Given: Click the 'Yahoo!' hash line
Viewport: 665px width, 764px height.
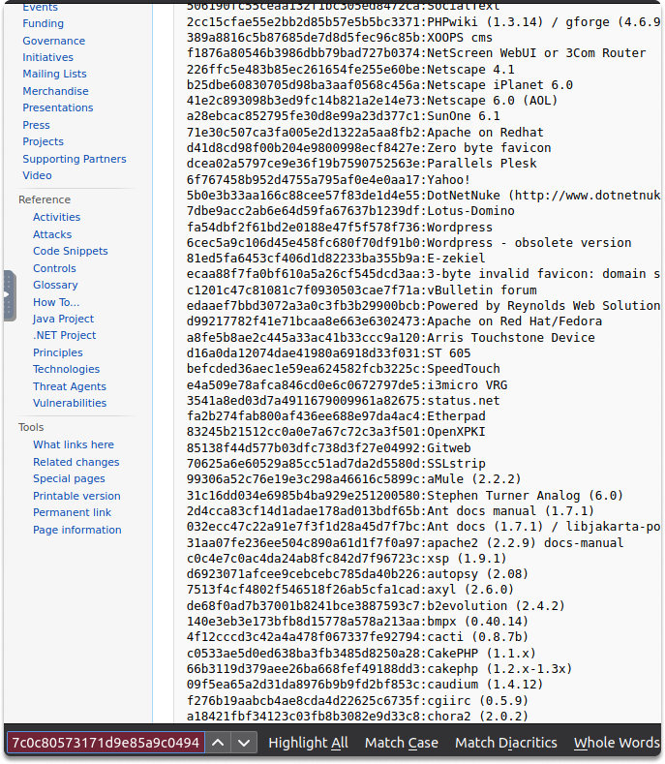Looking at the screenshot, I should (329, 180).
